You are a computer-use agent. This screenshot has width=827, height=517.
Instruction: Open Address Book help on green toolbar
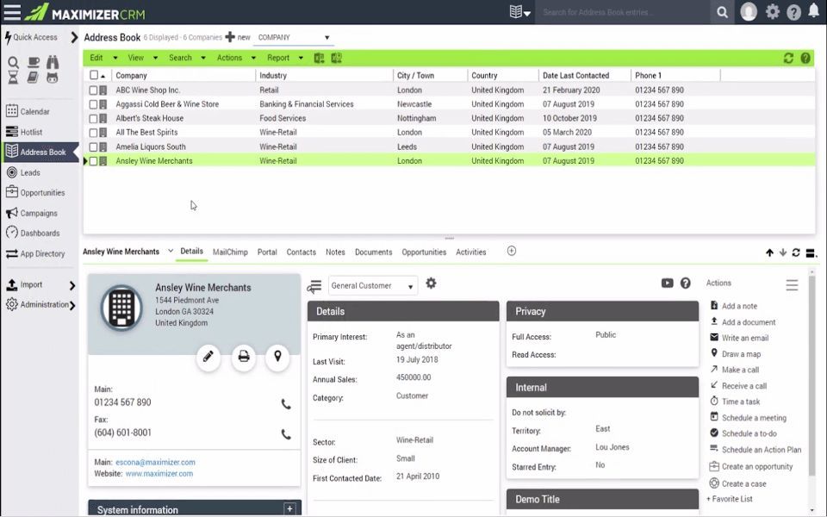pos(805,58)
